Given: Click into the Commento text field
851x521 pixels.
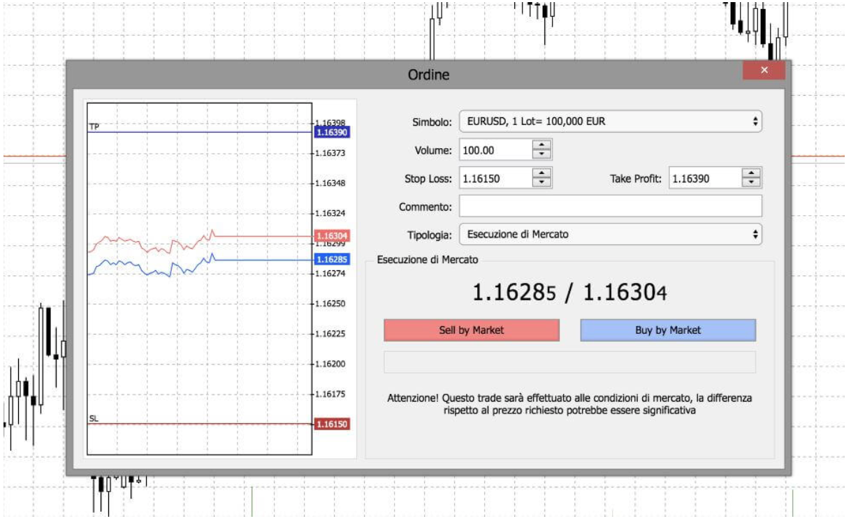Looking at the screenshot, I should (610, 207).
